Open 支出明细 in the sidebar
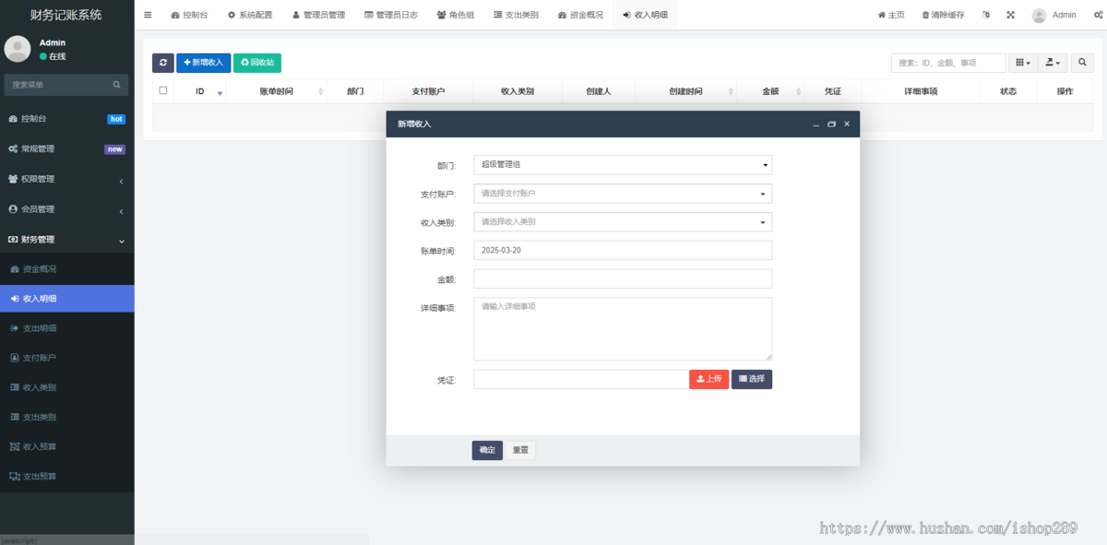This screenshot has height=545, width=1107. (x=66, y=328)
